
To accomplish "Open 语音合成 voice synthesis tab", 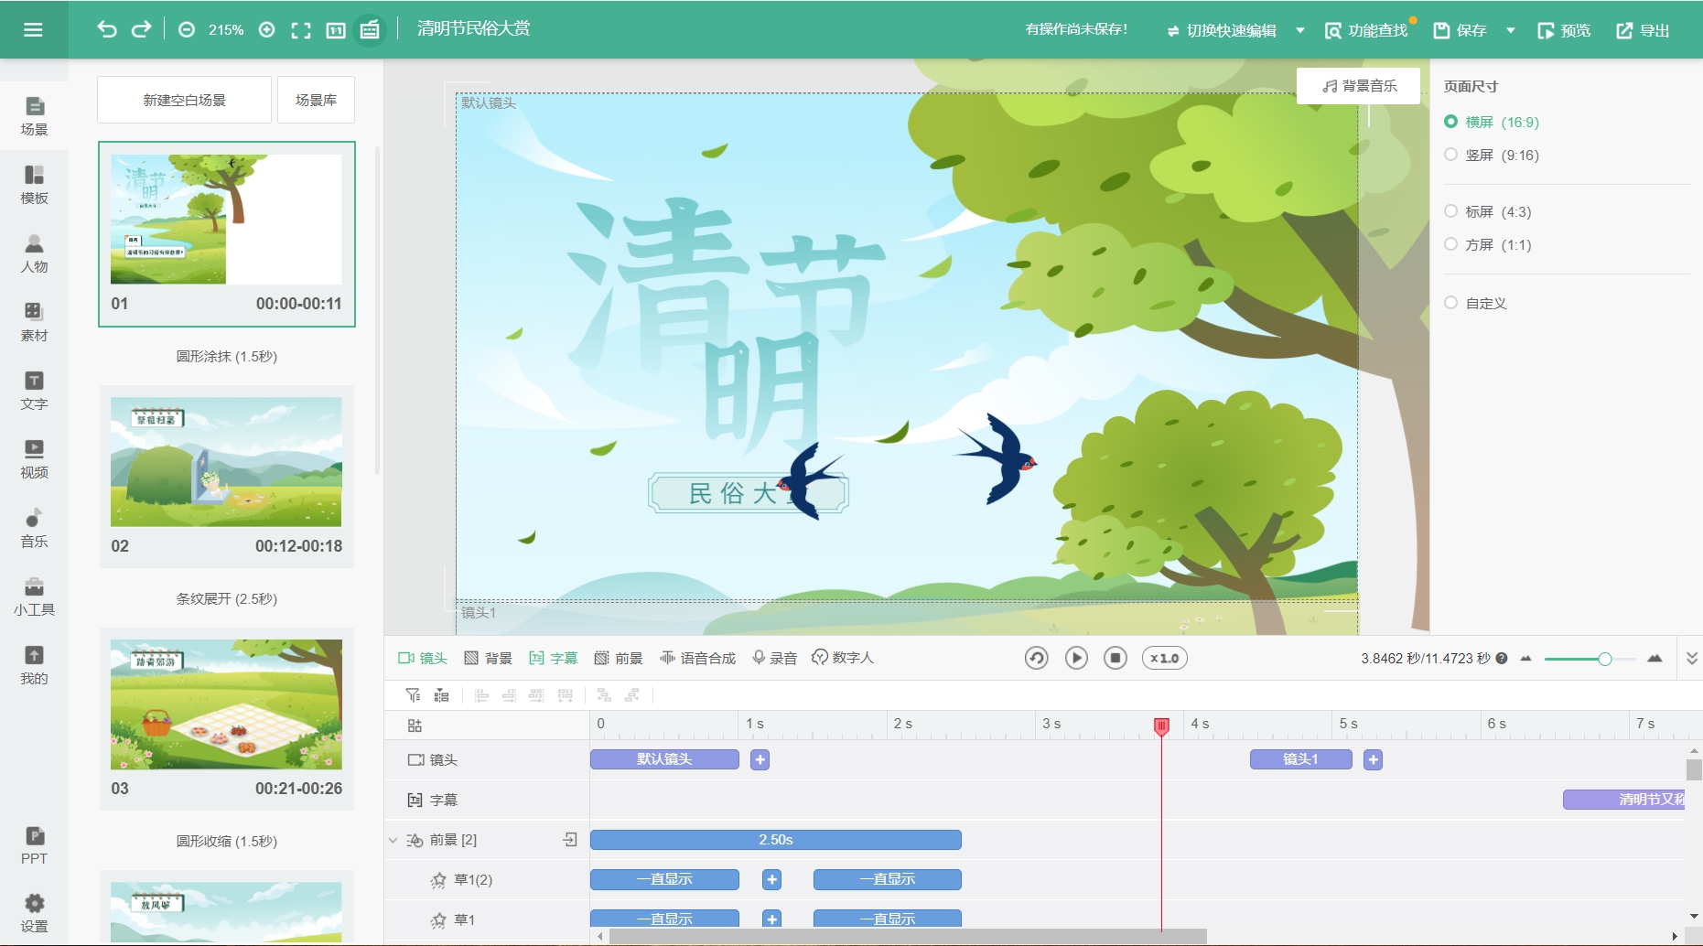I will pos(698,658).
